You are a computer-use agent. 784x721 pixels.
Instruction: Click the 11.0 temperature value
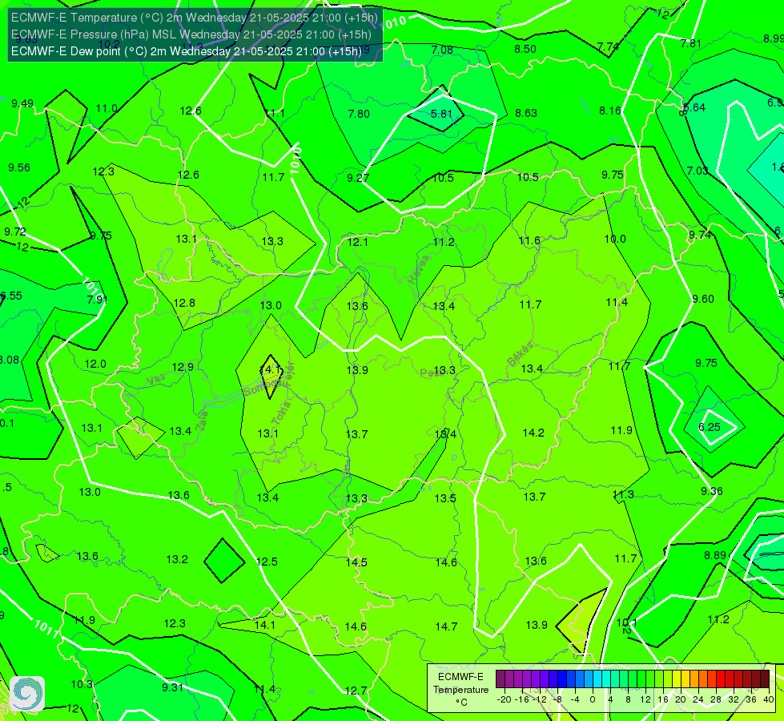[107, 109]
